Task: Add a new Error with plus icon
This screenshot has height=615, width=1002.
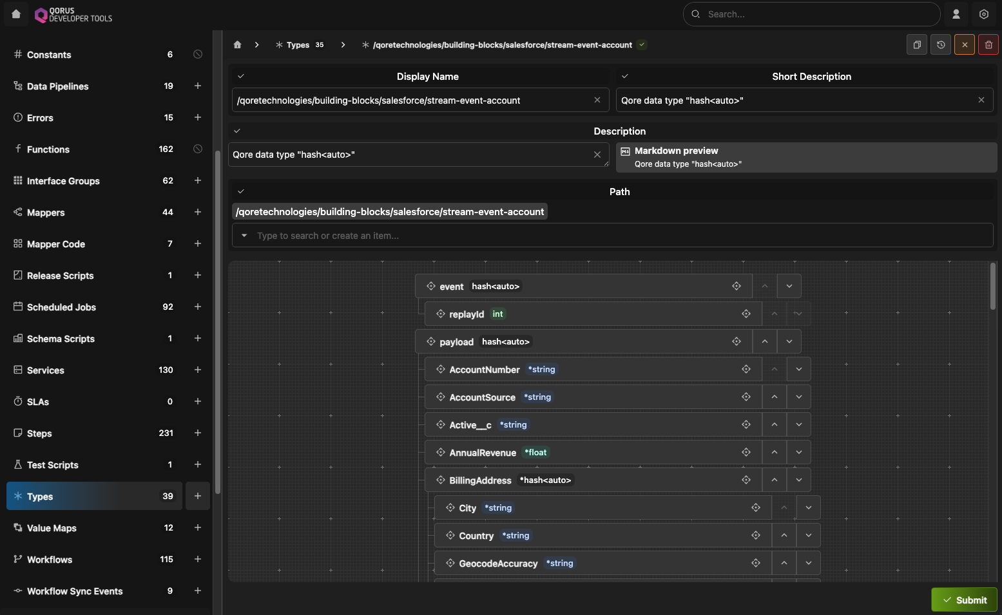Action: [x=198, y=117]
